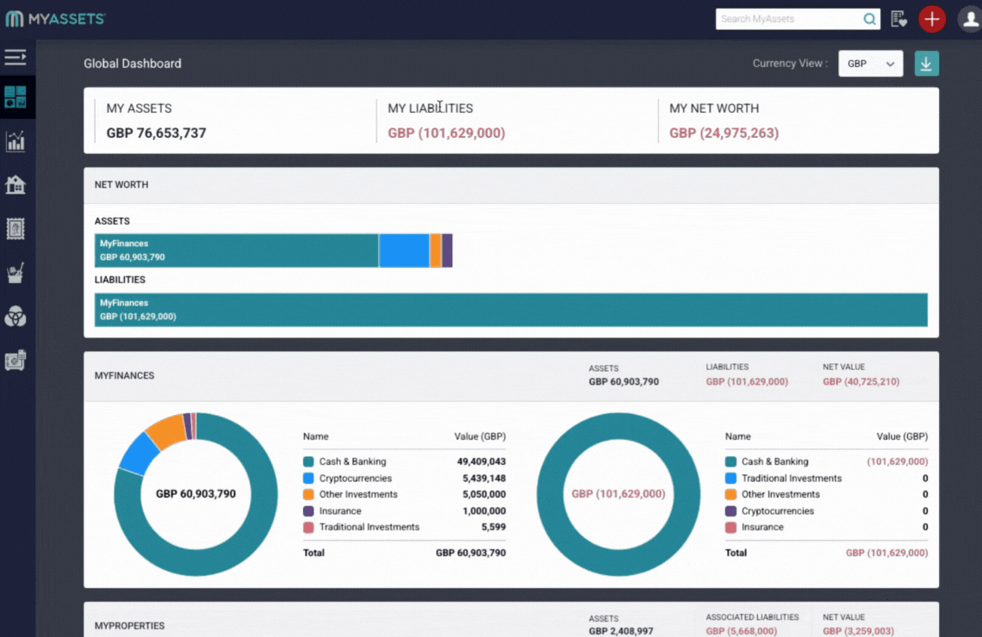Click the assets Cash & Banking teal swatch
This screenshot has width=982, height=637.
(308, 461)
